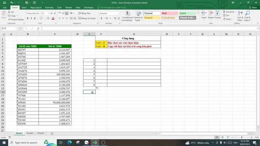Apply percent style icon
Image resolution: width=260 pixels, height=146 pixels.
(x=107, y=18)
